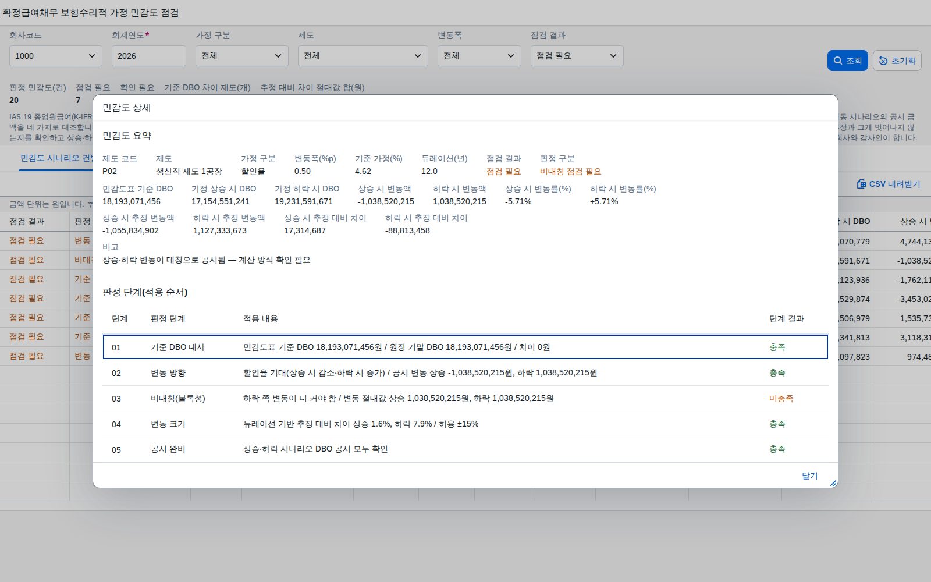This screenshot has height=582, width=931.
Task: Click the 하락 시 추정 변동액 value 1,127,333,673
Action: 220,230
